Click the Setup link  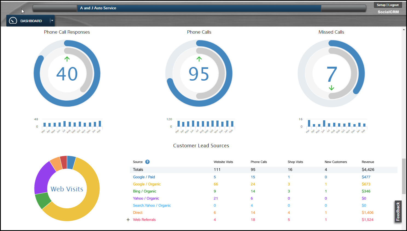tap(382, 5)
